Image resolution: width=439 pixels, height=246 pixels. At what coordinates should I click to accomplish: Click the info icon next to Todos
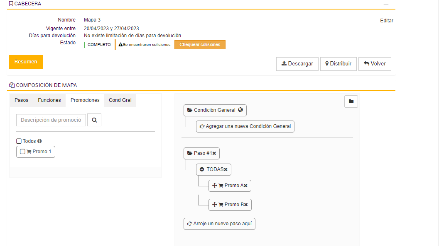click(x=40, y=141)
